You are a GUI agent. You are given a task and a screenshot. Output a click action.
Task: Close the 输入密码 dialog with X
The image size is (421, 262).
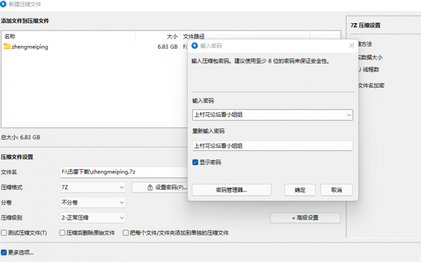[x=351, y=46]
